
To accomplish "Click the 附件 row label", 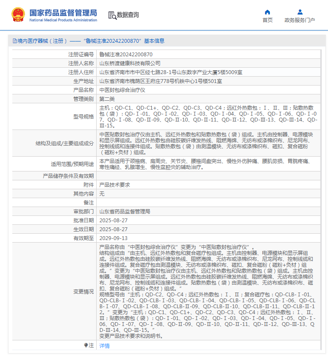I will 89,185.
